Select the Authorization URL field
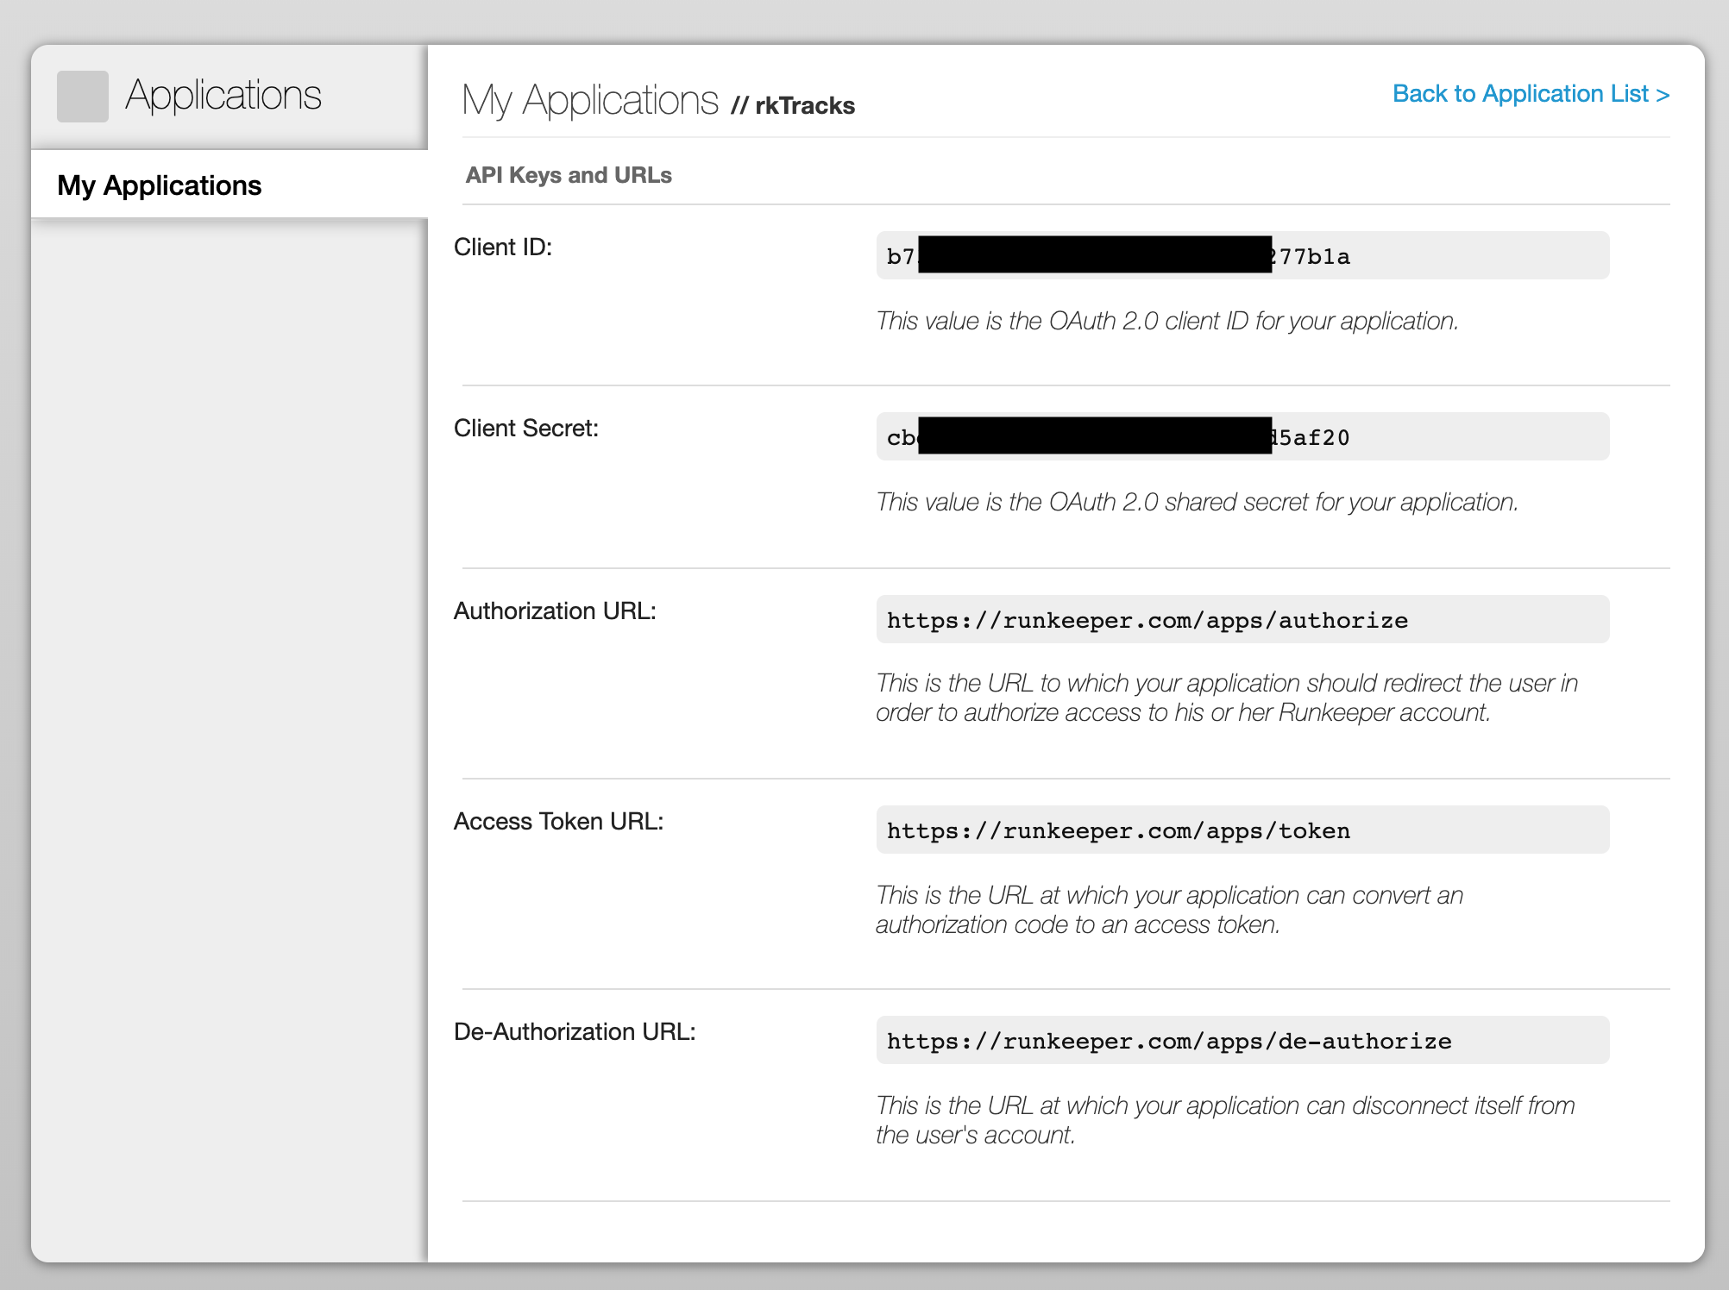Viewport: 1729px width, 1290px height. pos(1242,619)
